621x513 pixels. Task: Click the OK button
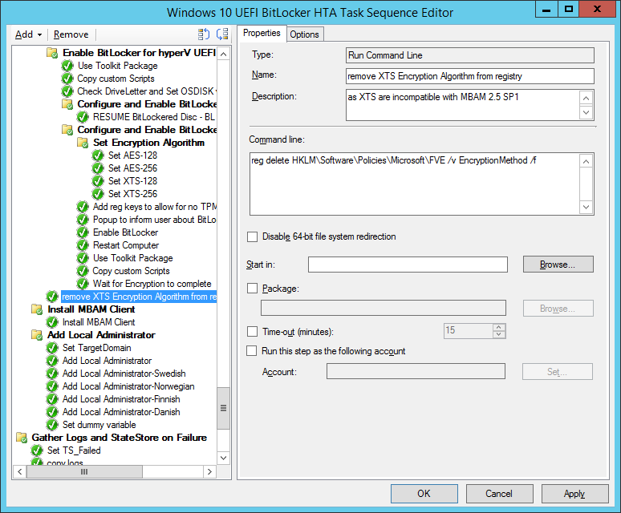click(424, 494)
